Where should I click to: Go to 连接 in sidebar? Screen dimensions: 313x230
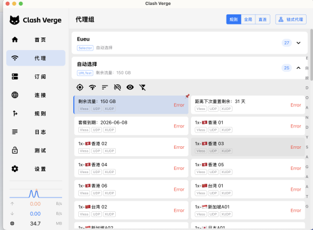(36, 95)
